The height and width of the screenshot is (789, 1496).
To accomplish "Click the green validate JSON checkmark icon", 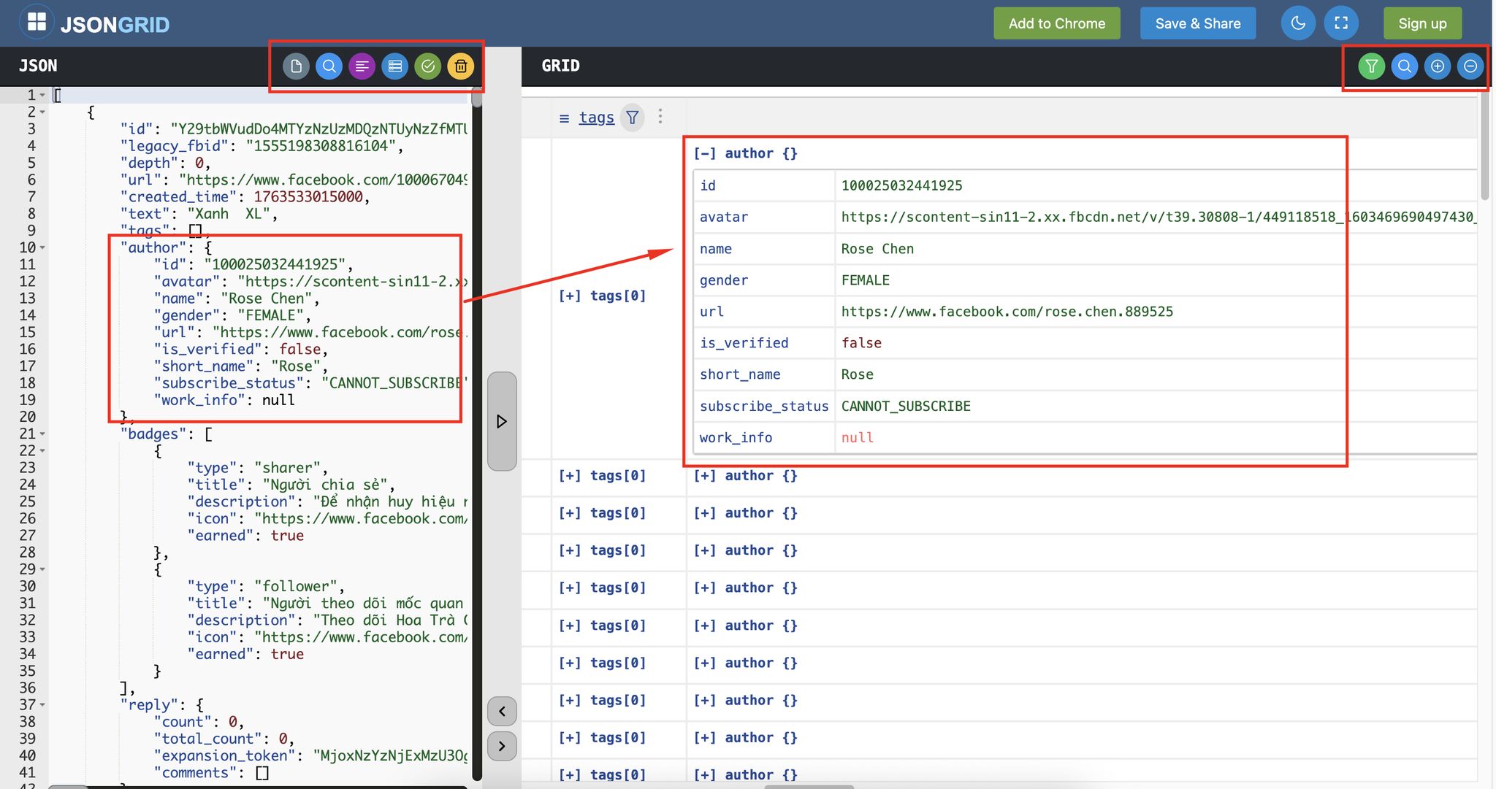I will (x=427, y=66).
